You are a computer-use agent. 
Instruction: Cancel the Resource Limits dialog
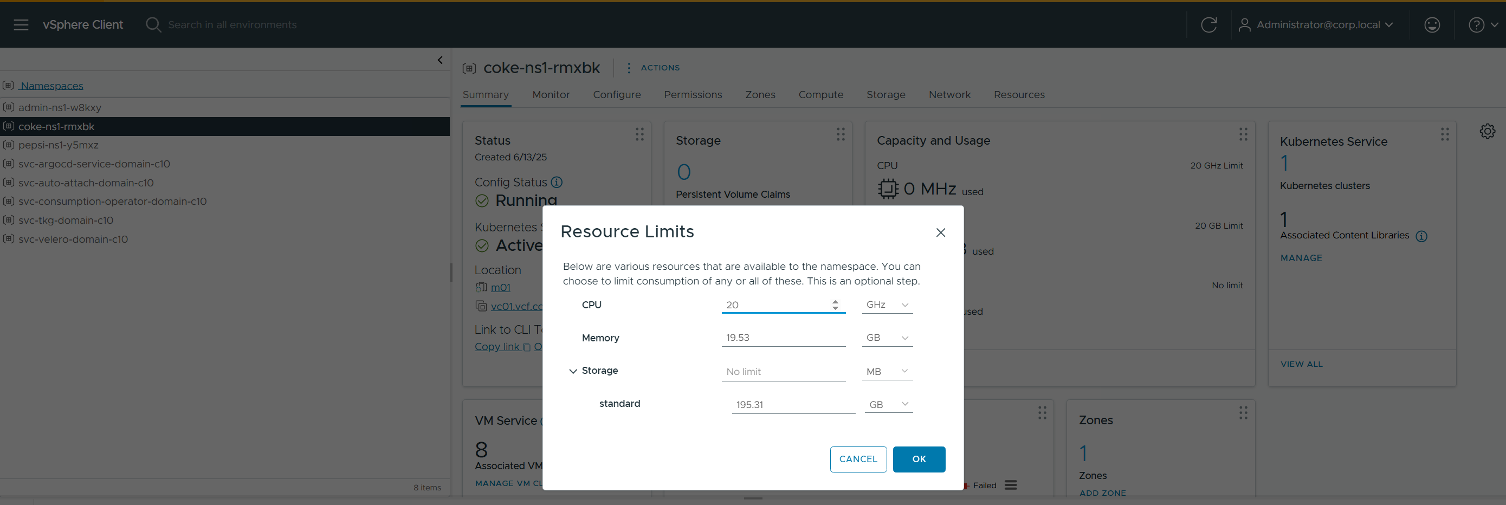[858, 459]
